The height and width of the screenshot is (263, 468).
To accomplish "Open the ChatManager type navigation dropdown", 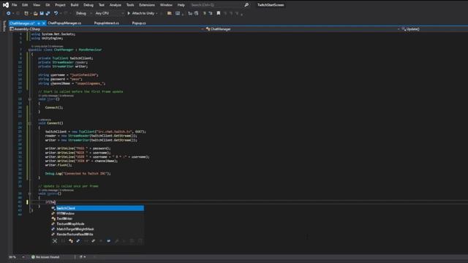I will [x=303, y=29].
